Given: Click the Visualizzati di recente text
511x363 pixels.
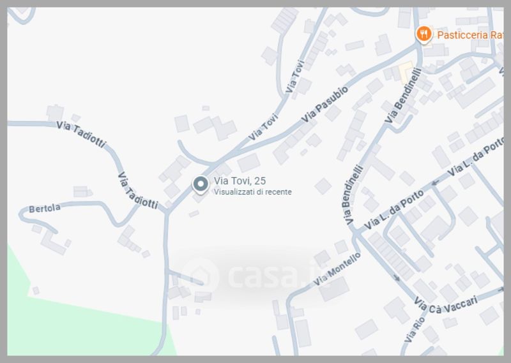Looking at the screenshot, I should (x=252, y=192).
